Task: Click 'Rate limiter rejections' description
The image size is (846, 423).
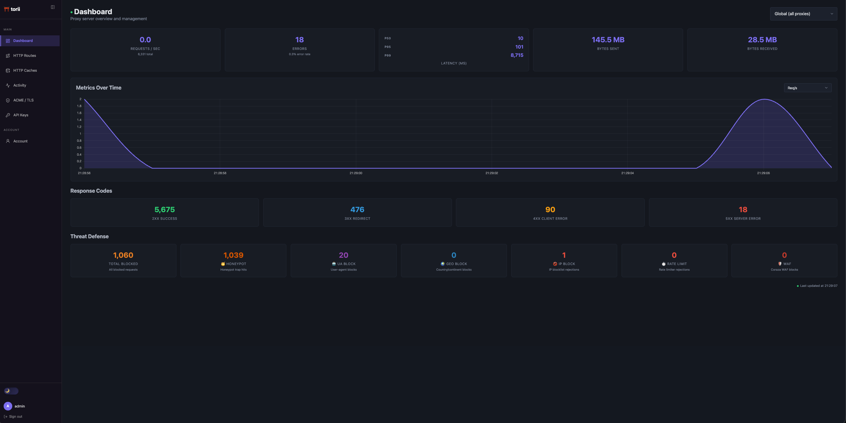Action: click(674, 270)
